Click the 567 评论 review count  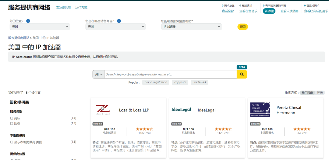302,133
